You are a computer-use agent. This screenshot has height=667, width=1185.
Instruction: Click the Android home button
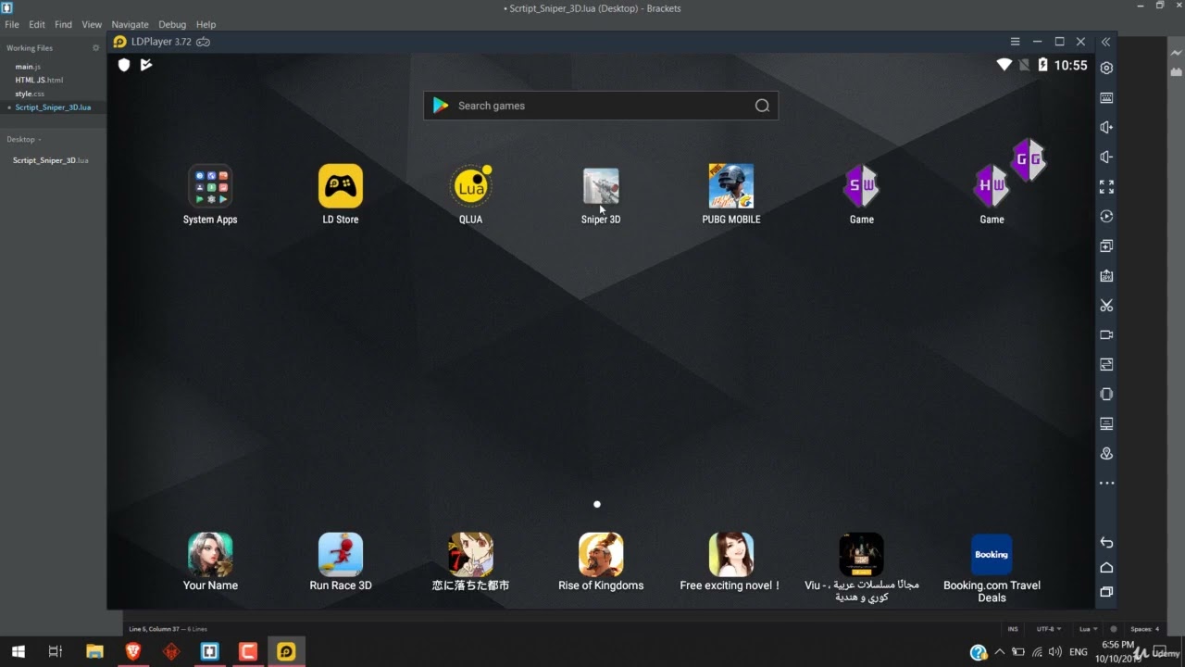1106,567
